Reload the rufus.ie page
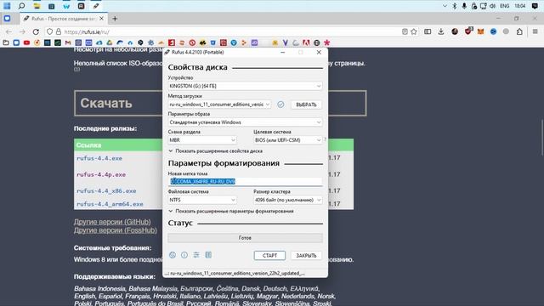 [36, 31]
